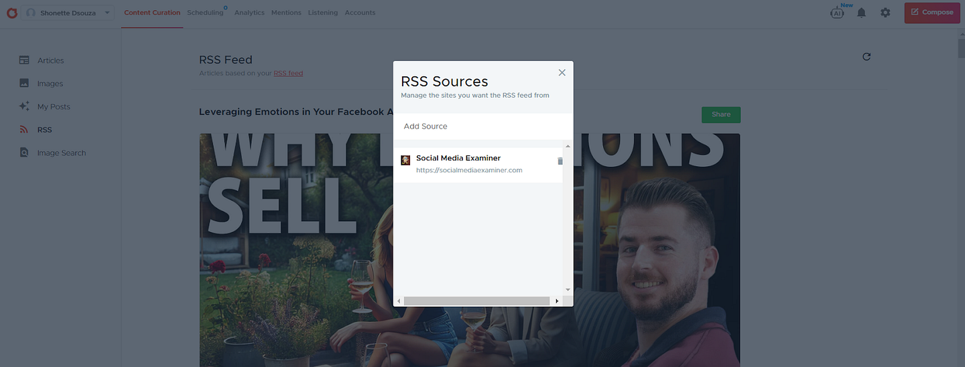Open notifications bell

[x=862, y=13]
